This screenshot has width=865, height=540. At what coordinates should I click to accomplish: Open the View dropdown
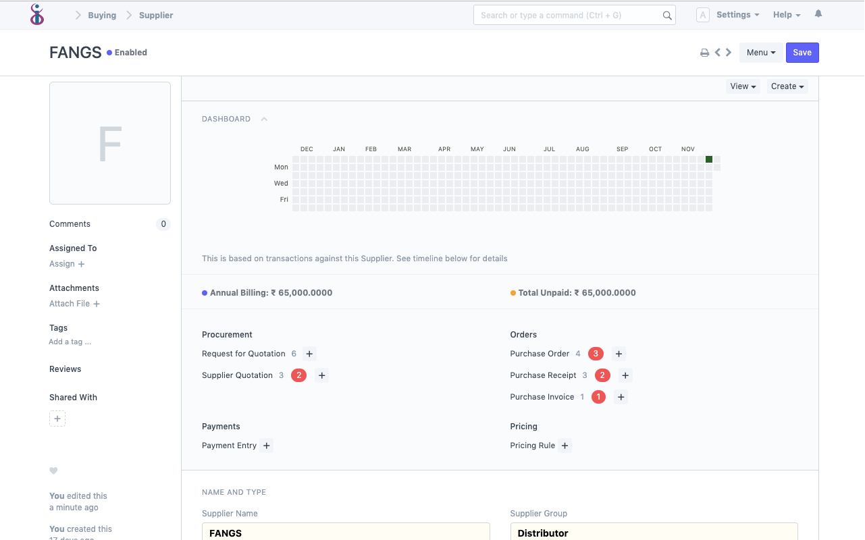[742, 86]
